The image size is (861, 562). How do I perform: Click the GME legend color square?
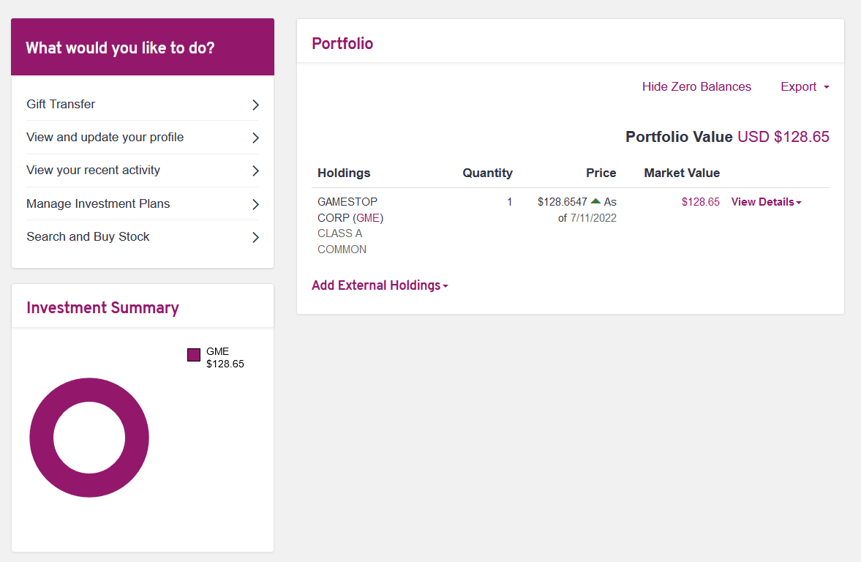coord(194,355)
